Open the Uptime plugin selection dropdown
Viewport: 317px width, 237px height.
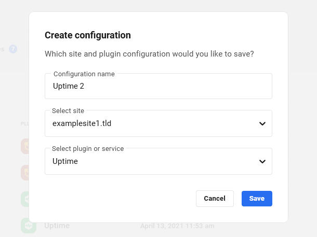click(x=156, y=162)
